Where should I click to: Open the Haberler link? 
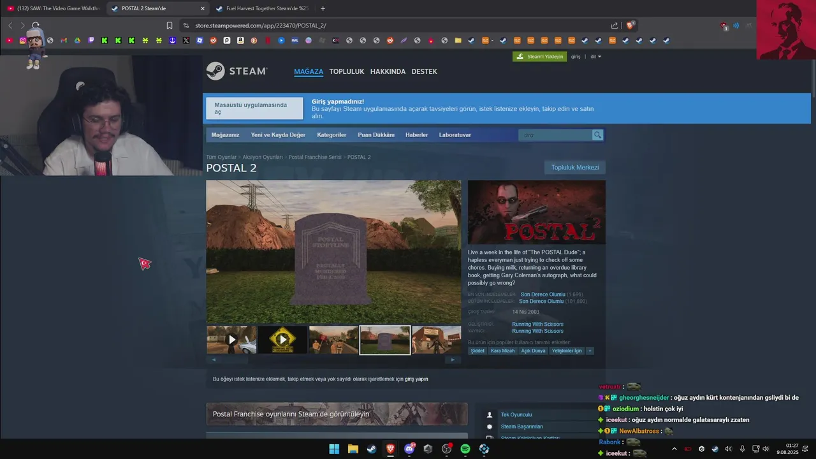coord(417,135)
